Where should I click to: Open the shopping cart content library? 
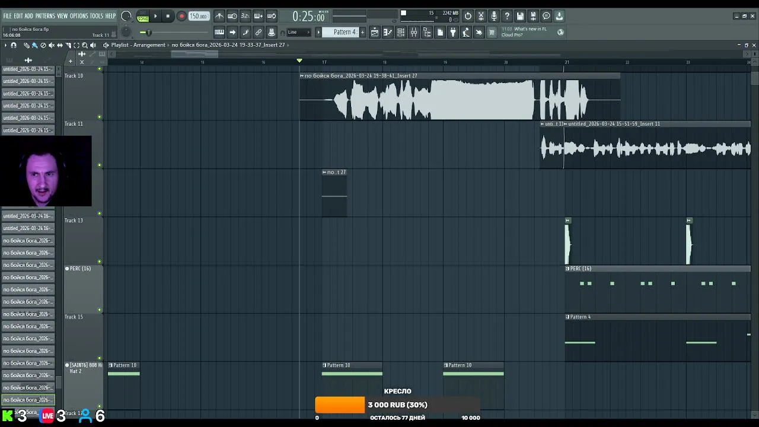click(x=492, y=32)
